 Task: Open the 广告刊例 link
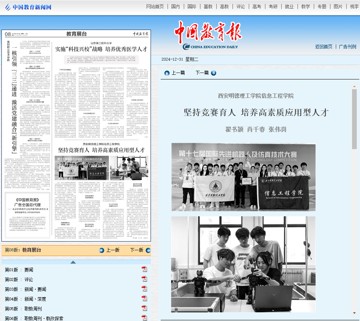pos(347,47)
